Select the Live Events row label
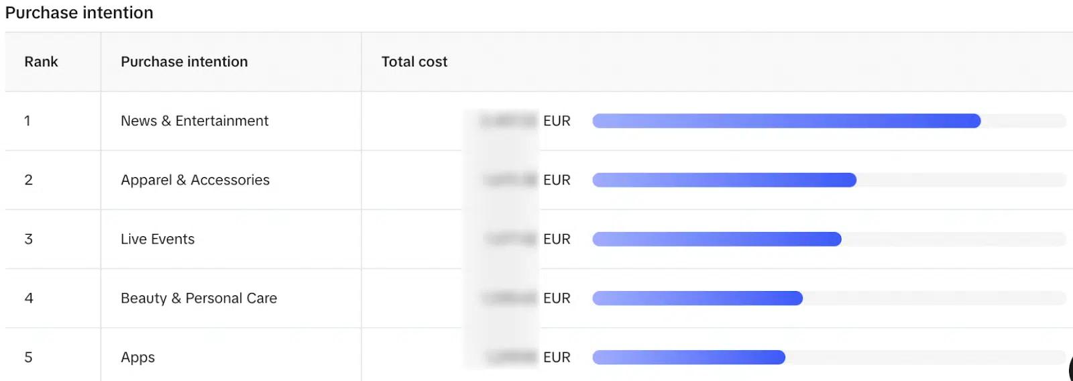 tap(158, 239)
